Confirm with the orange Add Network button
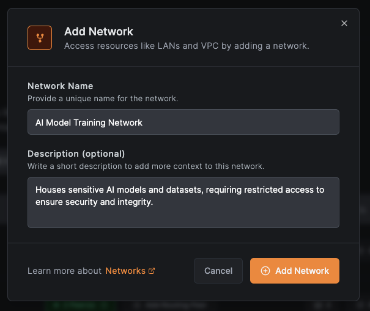The image size is (370, 311). [295, 271]
